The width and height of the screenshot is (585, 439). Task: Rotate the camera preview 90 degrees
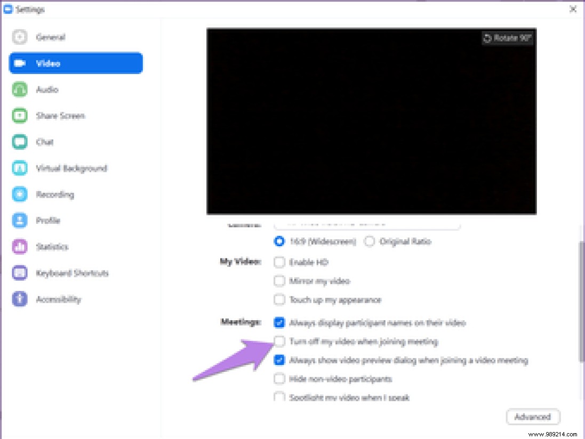pyautogui.click(x=507, y=38)
